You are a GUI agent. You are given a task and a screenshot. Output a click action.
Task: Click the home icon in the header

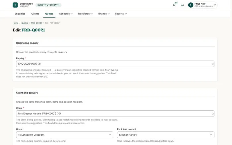pyautogui.click(x=182, y=5)
